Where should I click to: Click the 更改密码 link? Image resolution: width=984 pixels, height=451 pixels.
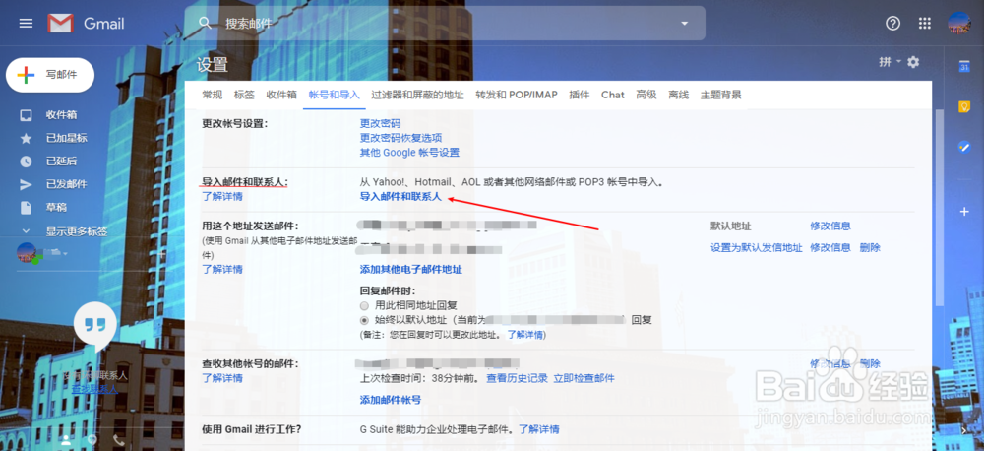pyautogui.click(x=380, y=123)
